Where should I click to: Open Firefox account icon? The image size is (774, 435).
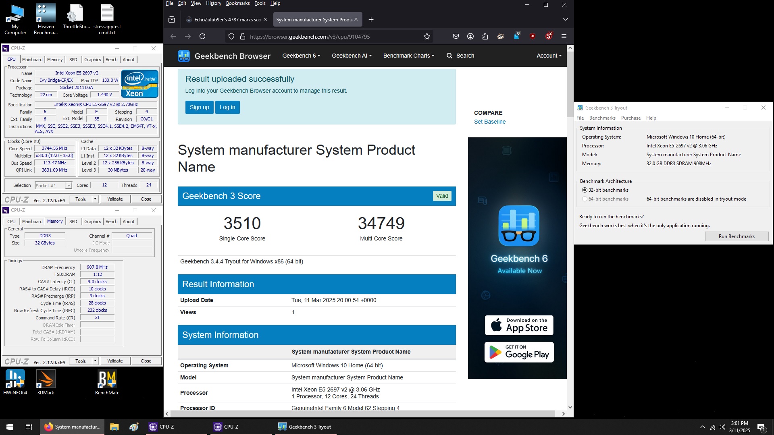click(x=470, y=36)
